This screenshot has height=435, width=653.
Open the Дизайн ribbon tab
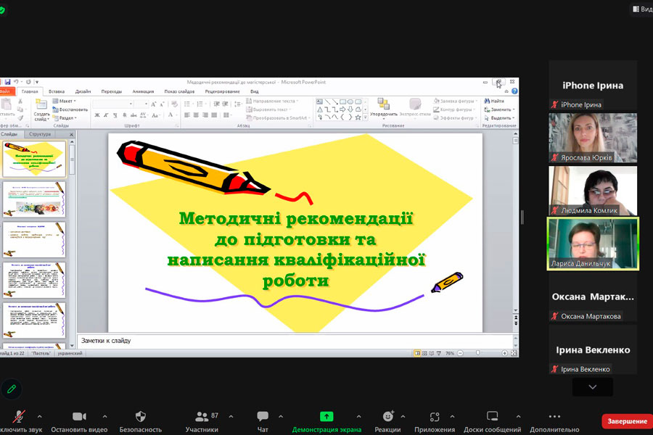[83, 91]
